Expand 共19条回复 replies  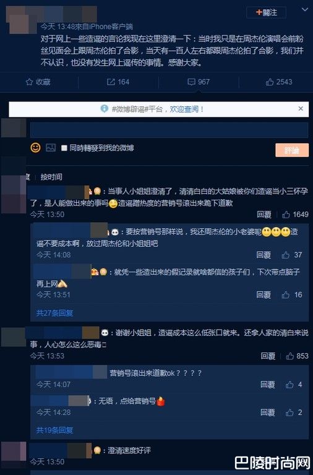coord(55,430)
